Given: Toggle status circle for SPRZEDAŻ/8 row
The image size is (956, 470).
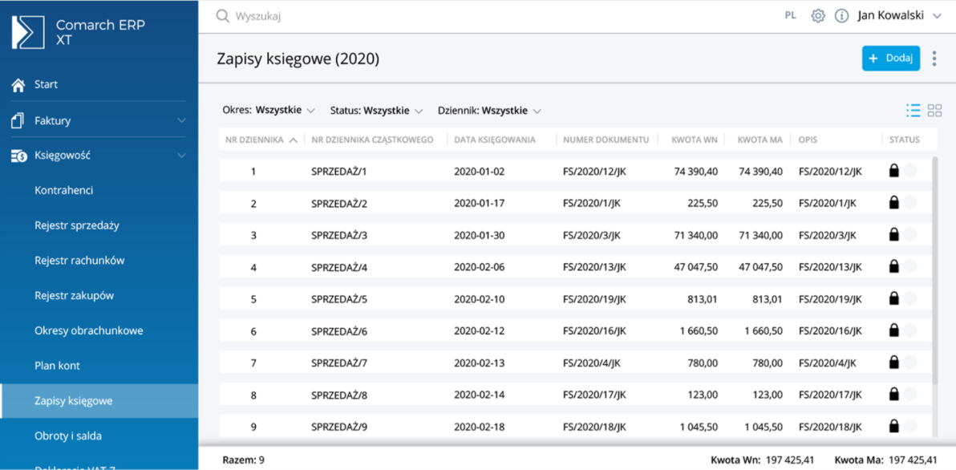Looking at the screenshot, I should (910, 394).
